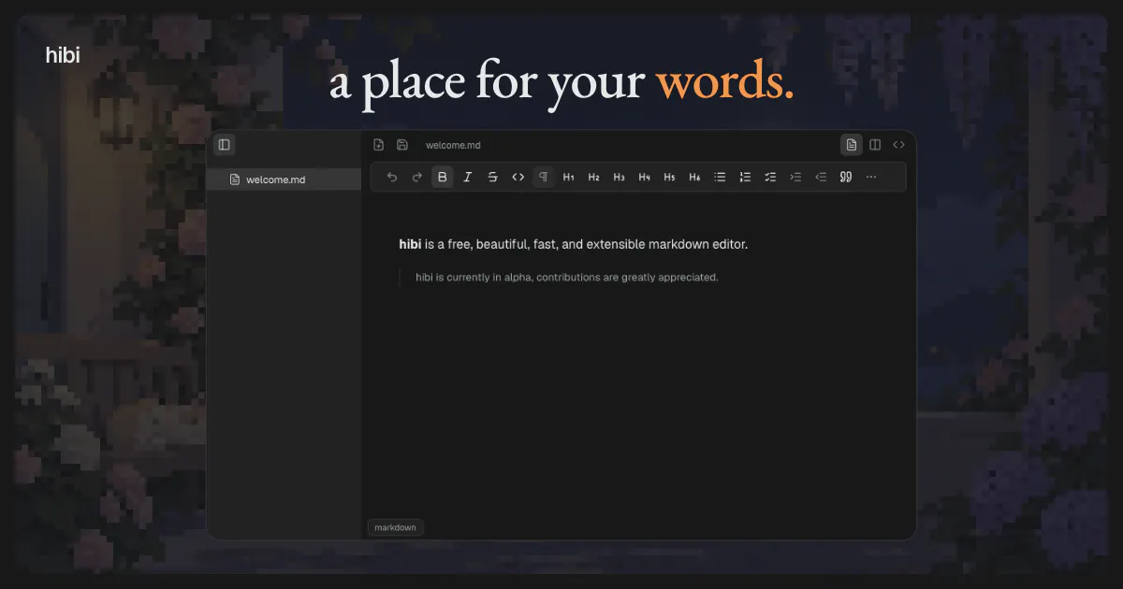Insert a numbered list
Image resolution: width=1123 pixels, height=589 pixels.
[x=745, y=177]
